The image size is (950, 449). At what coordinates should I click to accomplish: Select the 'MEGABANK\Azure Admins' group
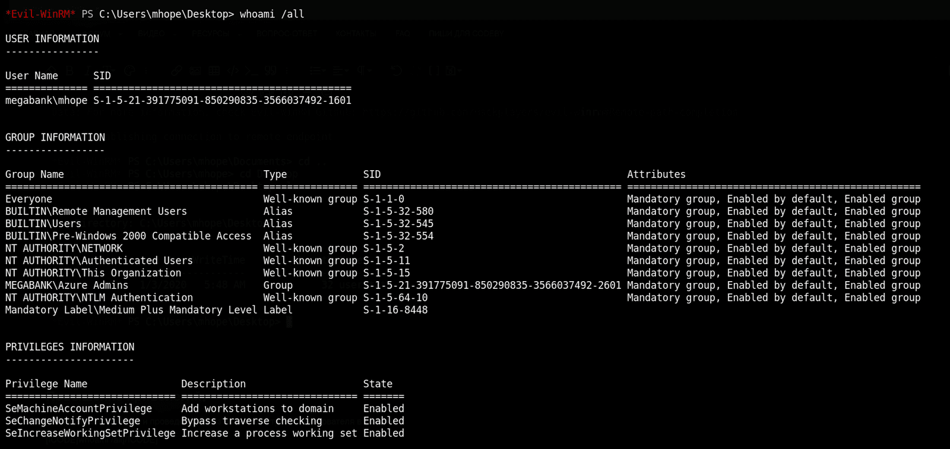[66, 285]
